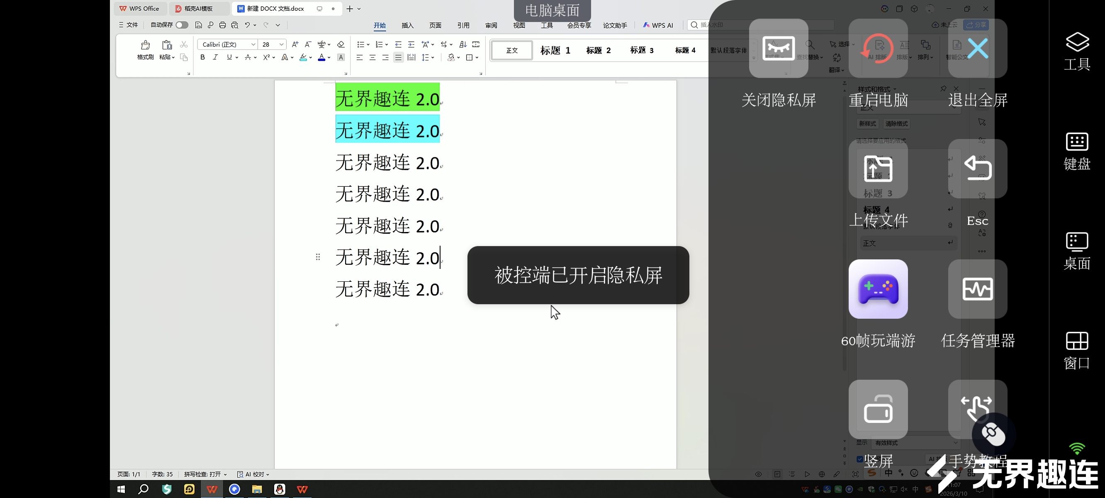Tap the Esc key icon
1105x498 pixels.
977,168
